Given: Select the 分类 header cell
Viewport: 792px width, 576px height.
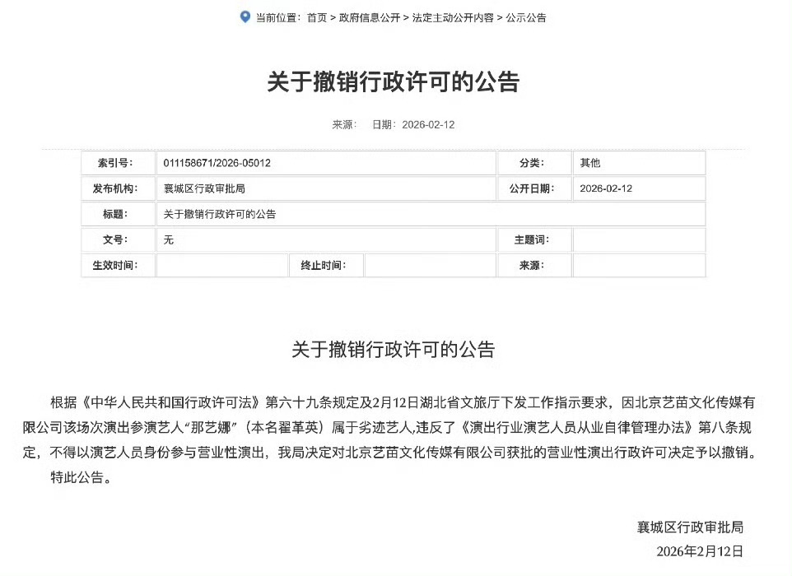Looking at the screenshot, I should (532, 163).
